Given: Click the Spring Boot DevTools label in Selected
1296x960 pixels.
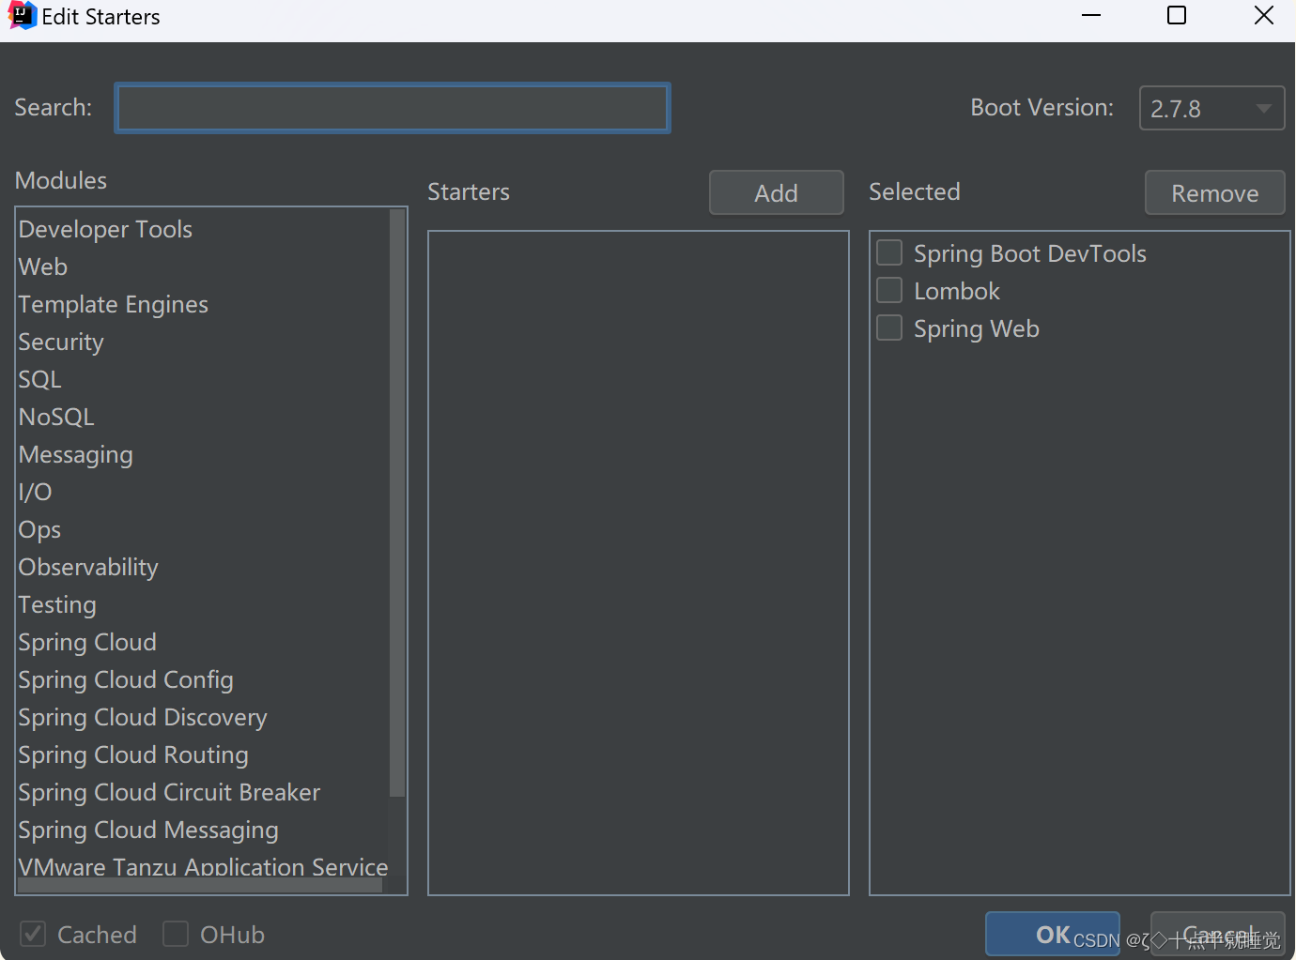Looking at the screenshot, I should coord(1030,253).
